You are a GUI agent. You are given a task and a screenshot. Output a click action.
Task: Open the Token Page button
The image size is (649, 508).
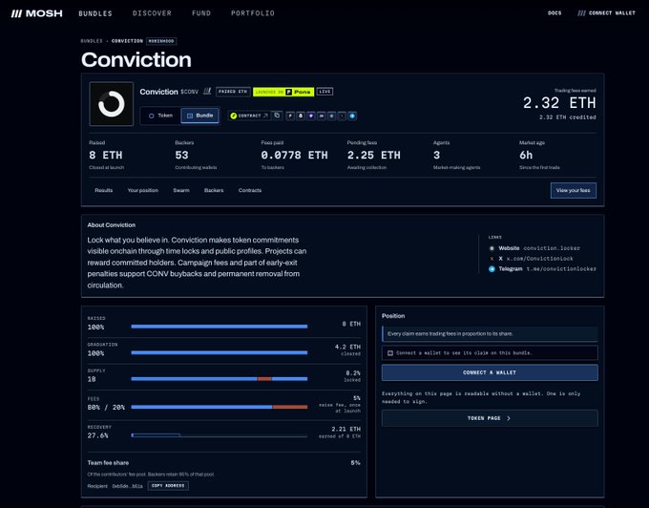point(490,418)
